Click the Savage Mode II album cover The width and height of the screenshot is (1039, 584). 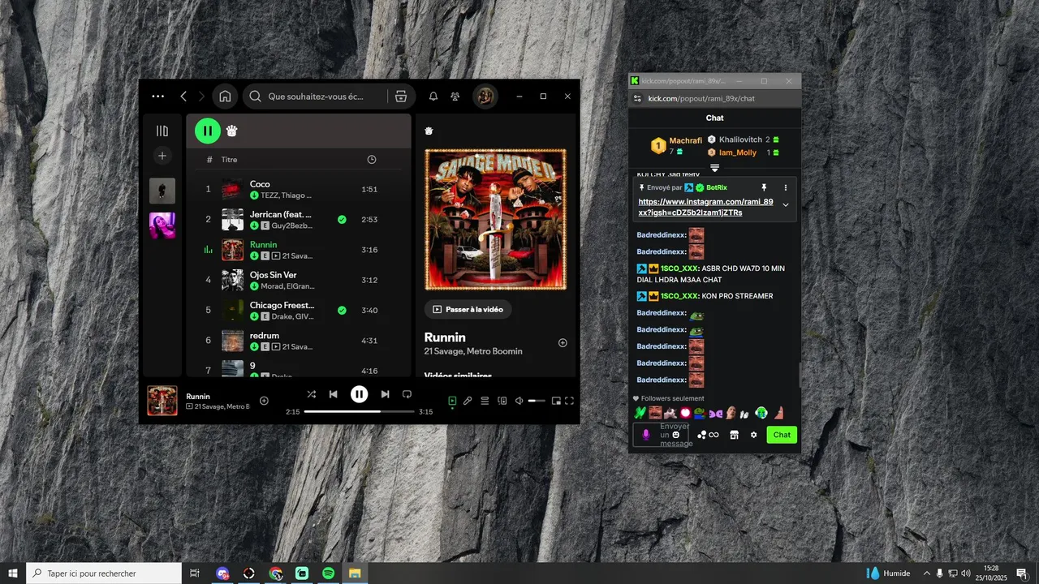(495, 219)
